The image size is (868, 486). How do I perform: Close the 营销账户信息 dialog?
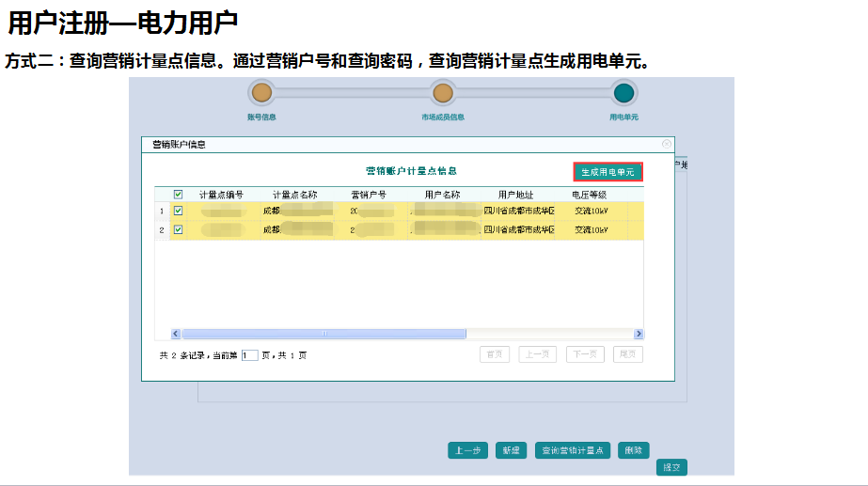click(x=667, y=144)
